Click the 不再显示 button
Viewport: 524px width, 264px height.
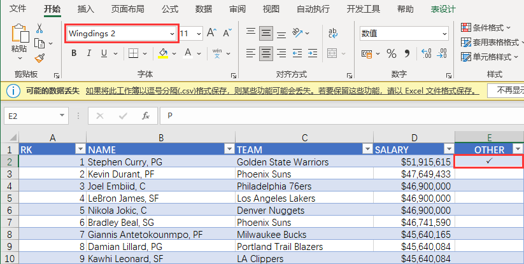(x=506, y=90)
